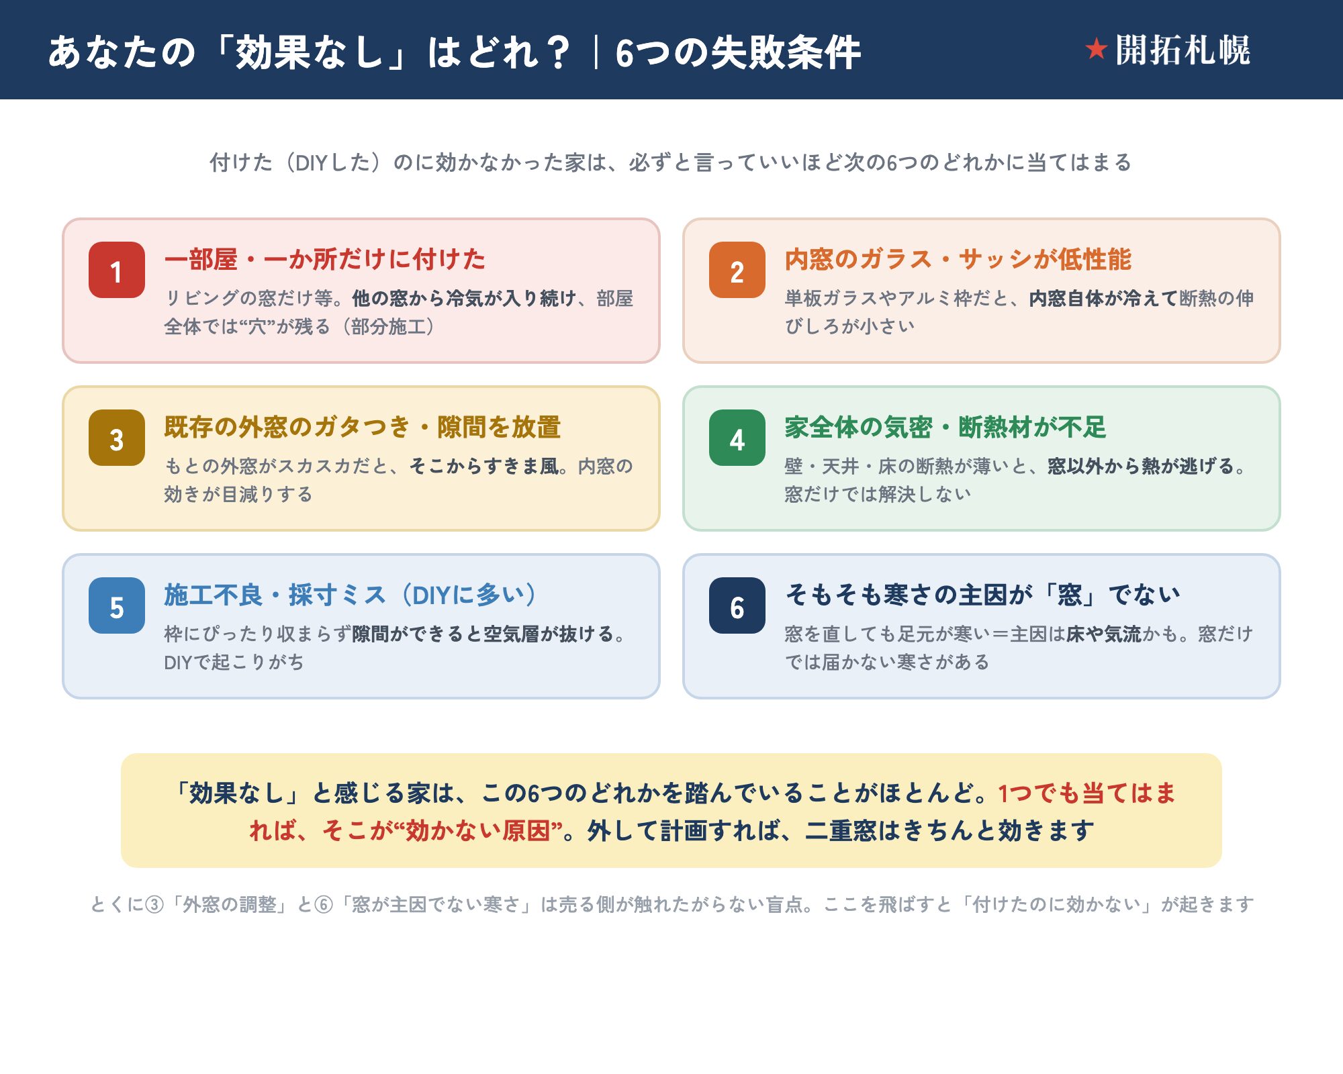
Task: Click bold text 内窓自体が冷えて
Action: 1104,298
